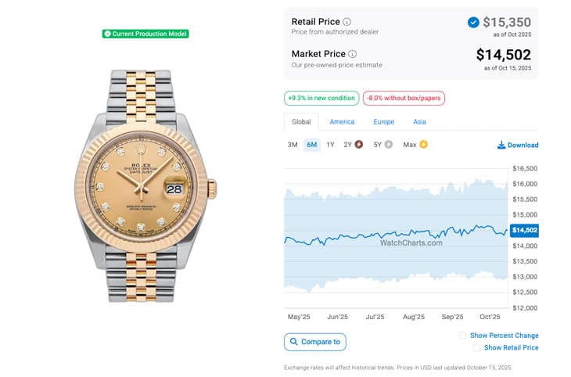
Task: Select the 3M time range
Action: click(x=293, y=145)
